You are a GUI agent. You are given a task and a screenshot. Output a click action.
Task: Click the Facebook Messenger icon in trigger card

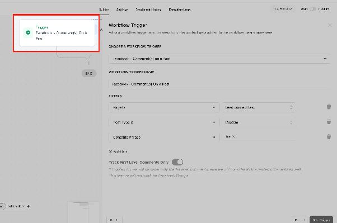click(28, 32)
